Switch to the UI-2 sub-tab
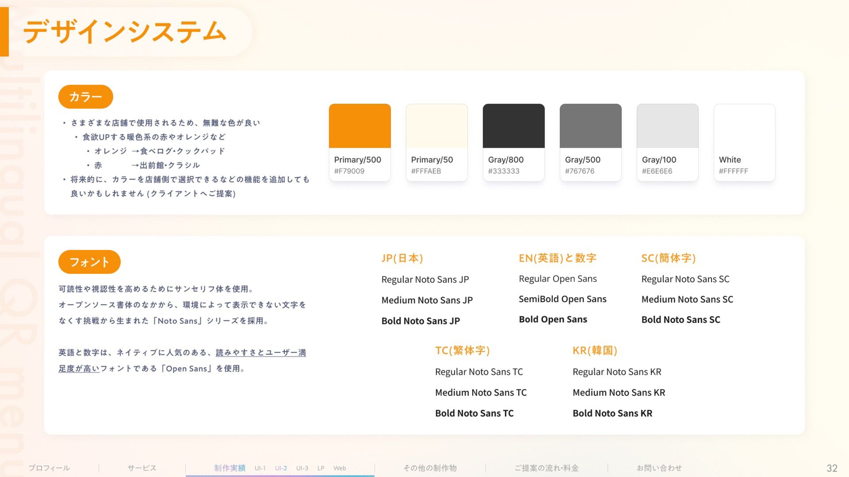This screenshot has width=849, height=477. [281, 468]
